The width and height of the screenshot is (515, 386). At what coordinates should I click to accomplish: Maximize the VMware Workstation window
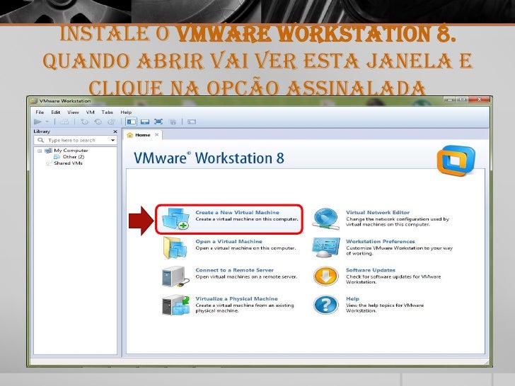(x=462, y=99)
